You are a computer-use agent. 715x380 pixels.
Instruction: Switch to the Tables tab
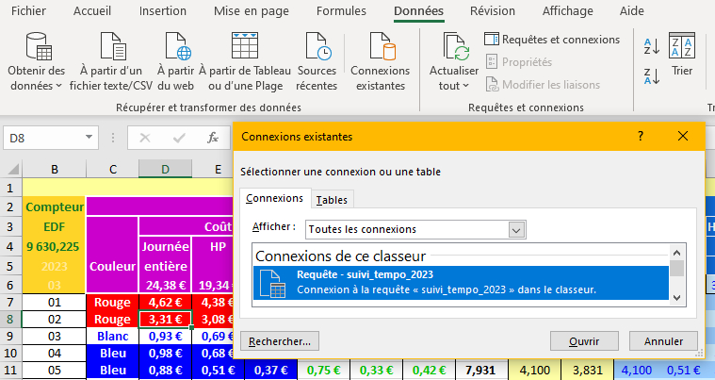[x=331, y=199]
